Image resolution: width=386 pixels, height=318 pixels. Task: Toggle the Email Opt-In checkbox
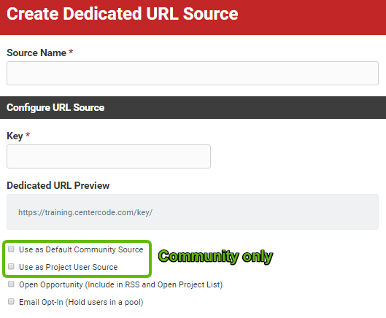click(11, 302)
